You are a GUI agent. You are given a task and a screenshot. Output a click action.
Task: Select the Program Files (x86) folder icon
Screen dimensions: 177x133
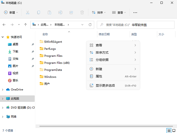click(x=41, y=63)
